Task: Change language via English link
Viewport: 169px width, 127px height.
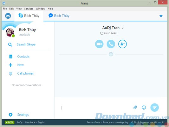Action: coord(42,122)
